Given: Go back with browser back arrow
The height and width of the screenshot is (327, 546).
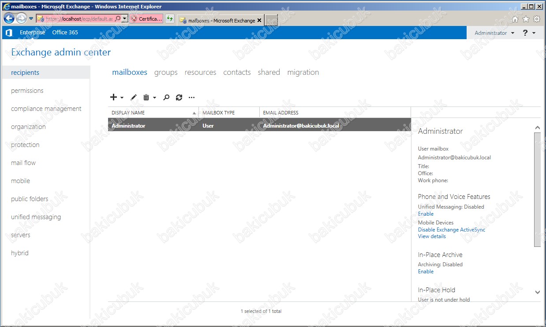Looking at the screenshot, I should 9,18.
